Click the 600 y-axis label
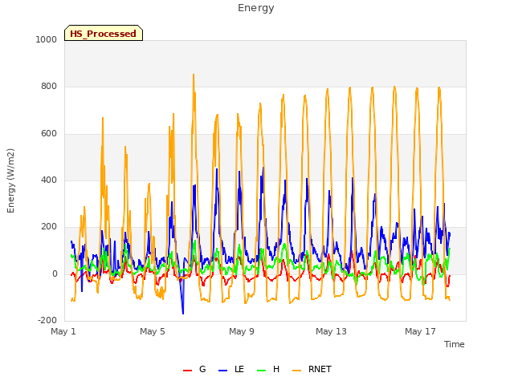Image resolution: width=514 pixels, height=385 pixels. [49, 134]
